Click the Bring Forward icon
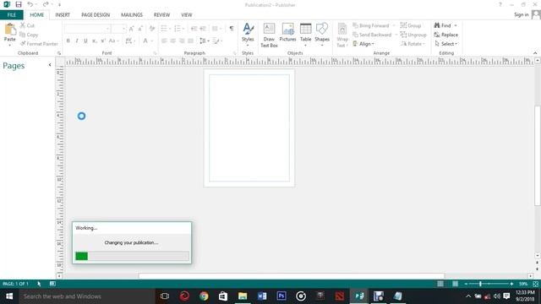The width and height of the screenshot is (541, 304). (x=355, y=25)
